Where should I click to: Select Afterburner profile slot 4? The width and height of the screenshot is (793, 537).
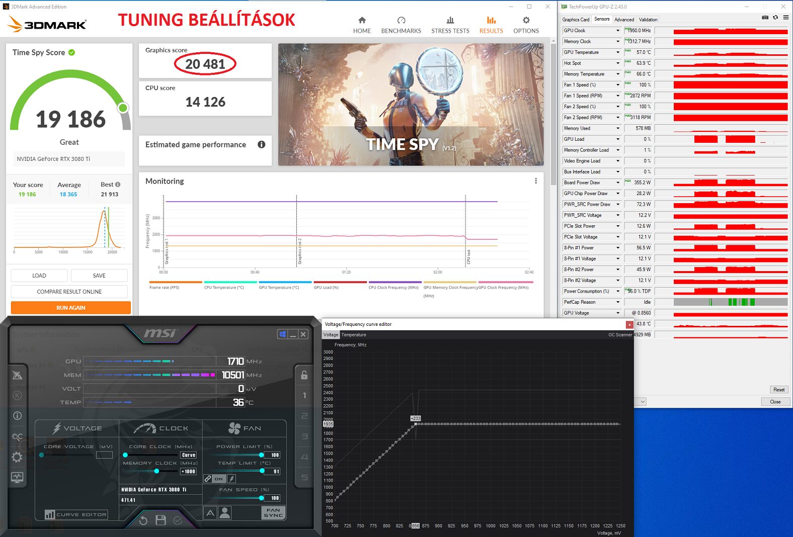click(304, 457)
